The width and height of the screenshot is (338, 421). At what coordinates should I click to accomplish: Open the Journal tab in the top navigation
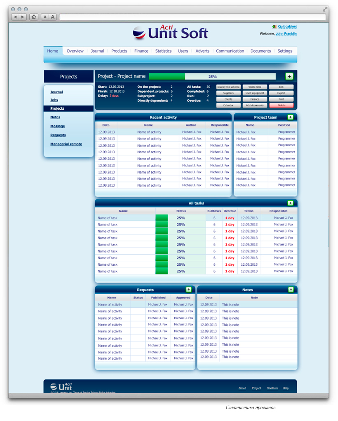[x=97, y=51]
